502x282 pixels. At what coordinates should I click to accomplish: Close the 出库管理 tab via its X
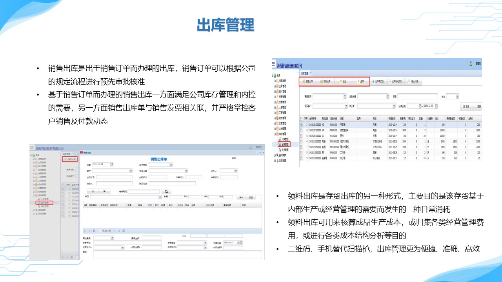(310, 72)
